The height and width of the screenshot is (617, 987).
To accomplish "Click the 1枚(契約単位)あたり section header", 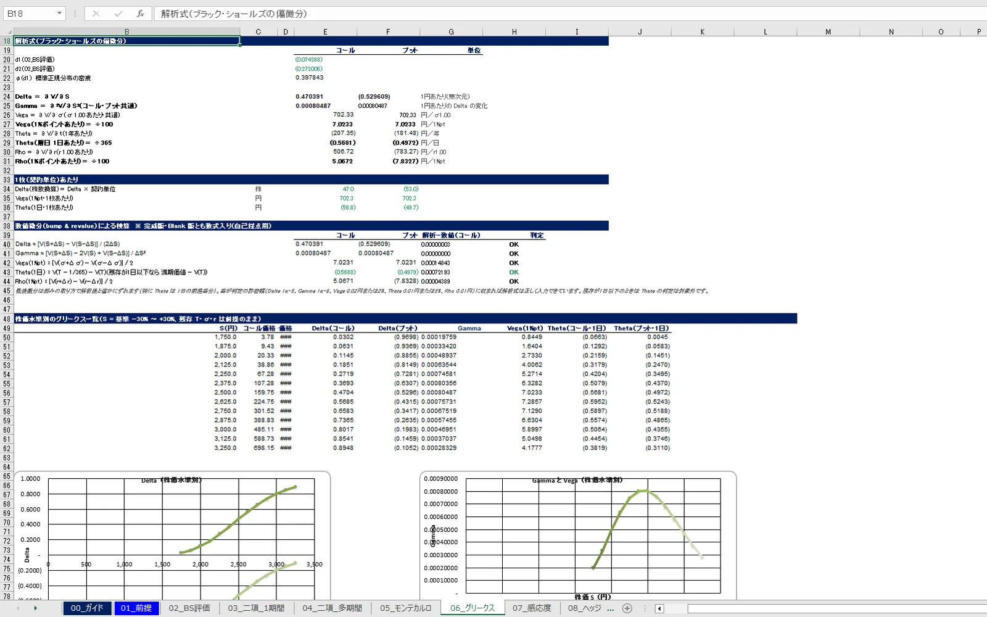I will (x=311, y=180).
